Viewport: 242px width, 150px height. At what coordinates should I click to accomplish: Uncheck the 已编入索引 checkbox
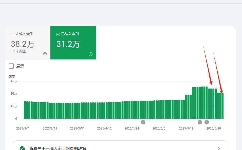coord(58,34)
